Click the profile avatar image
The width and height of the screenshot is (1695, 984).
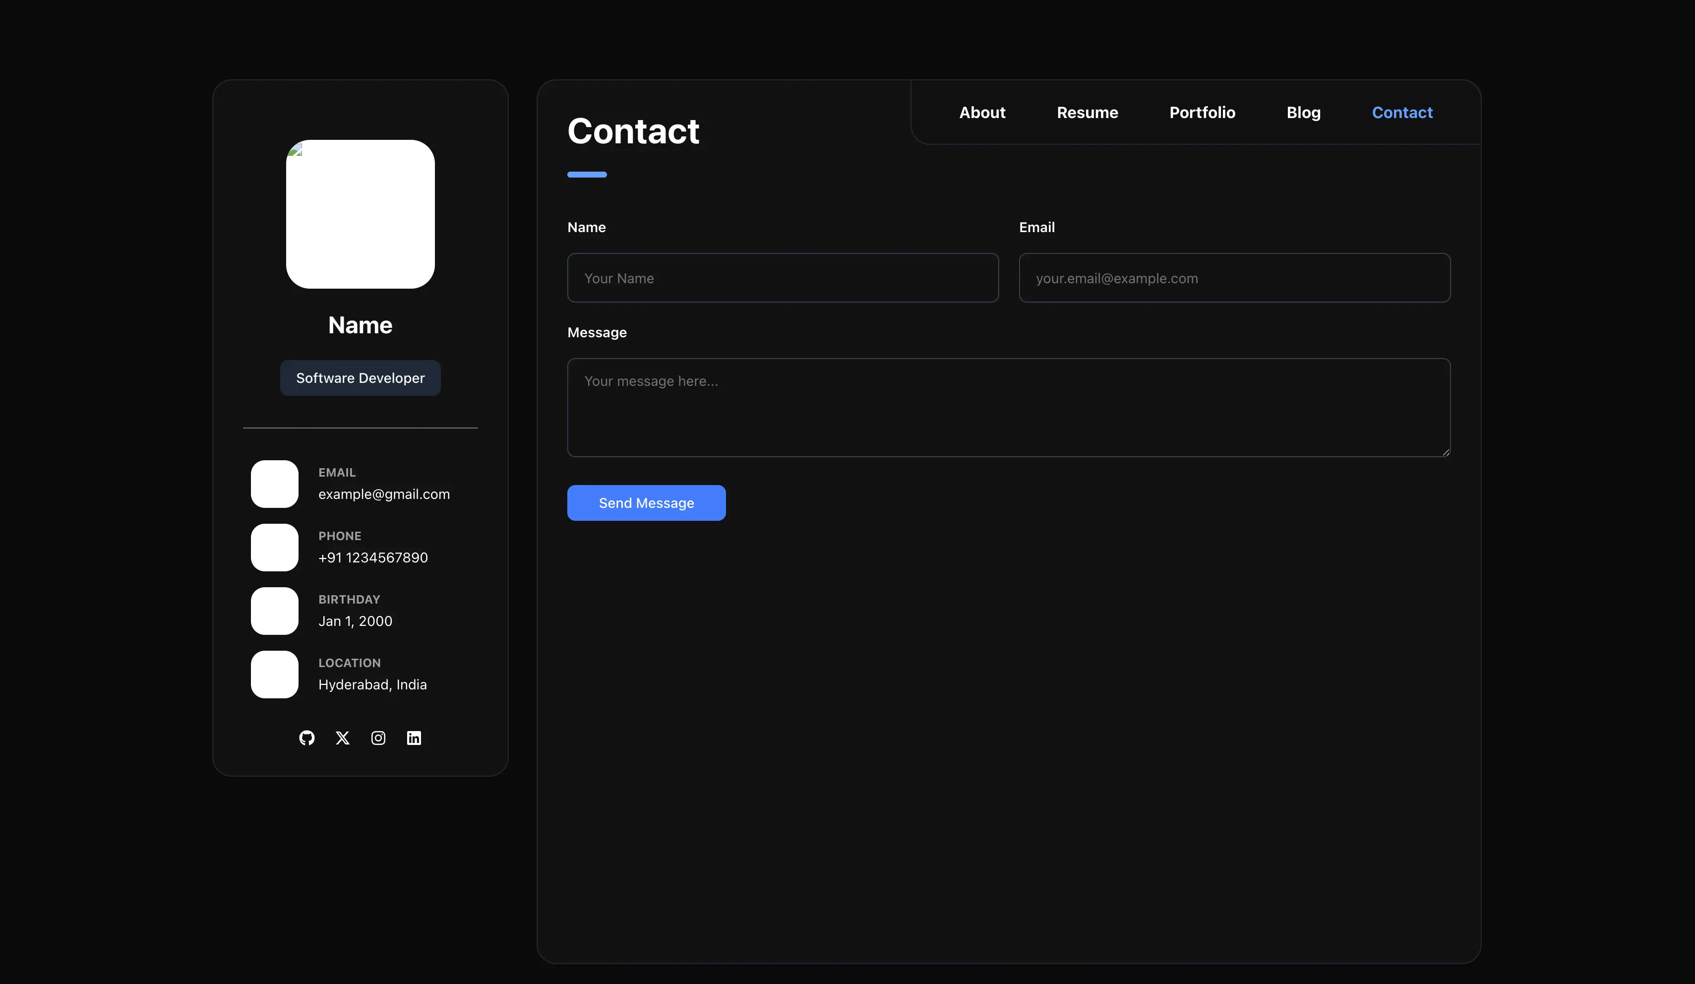click(360, 214)
